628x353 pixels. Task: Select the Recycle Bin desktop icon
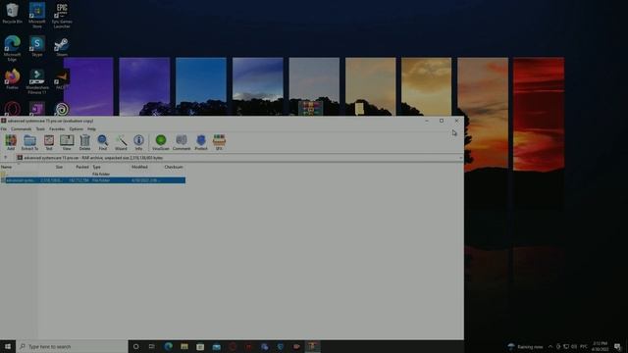click(12, 13)
